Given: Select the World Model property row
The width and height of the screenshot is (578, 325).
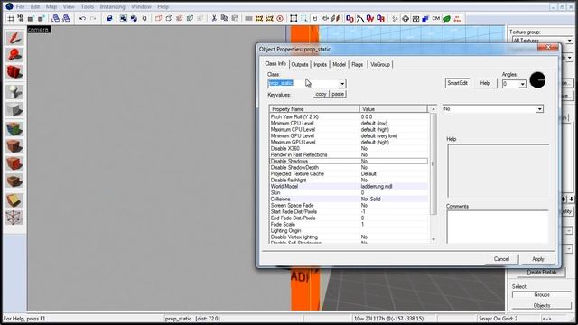Looking at the screenshot, I should (x=349, y=187).
